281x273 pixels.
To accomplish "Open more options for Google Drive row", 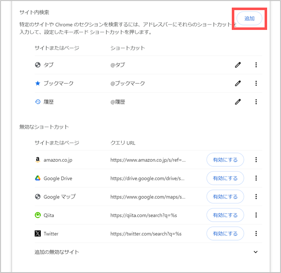I will click(x=256, y=178).
